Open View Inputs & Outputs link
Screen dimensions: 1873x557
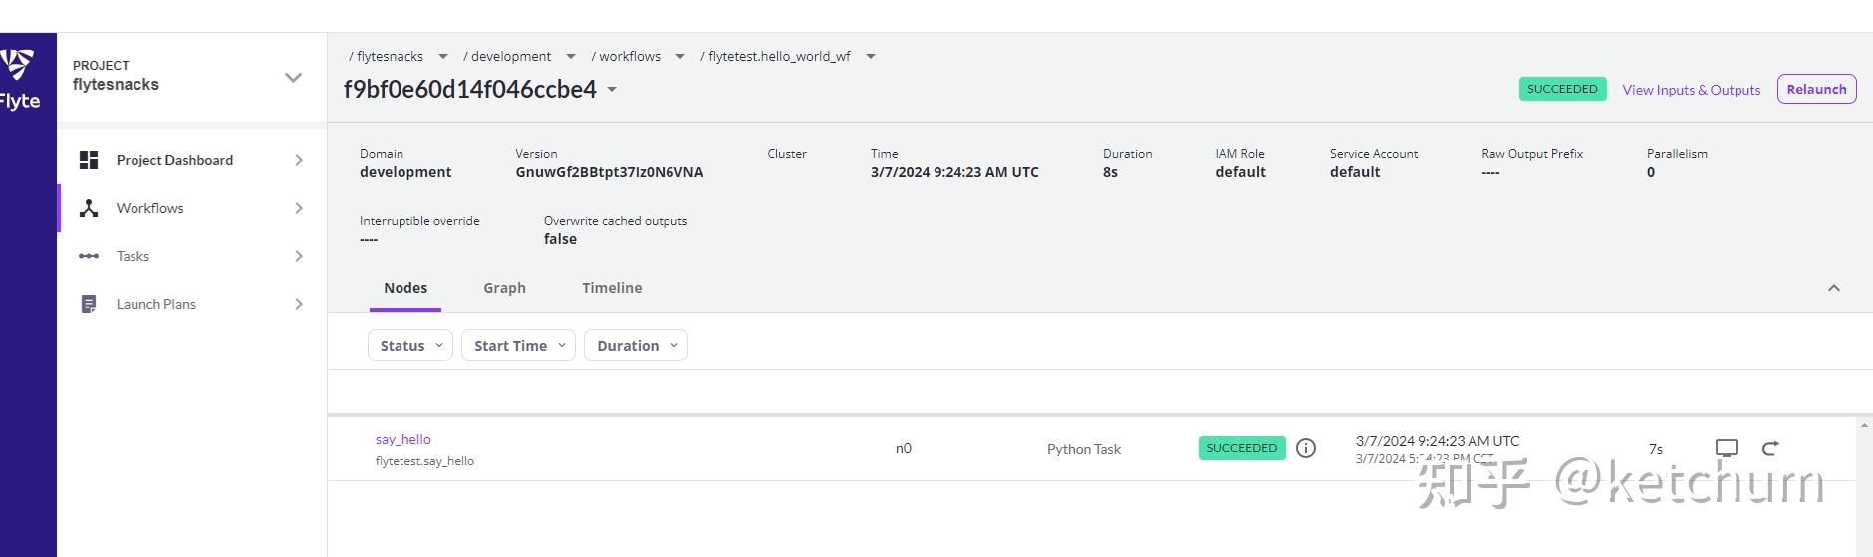coord(1691,90)
